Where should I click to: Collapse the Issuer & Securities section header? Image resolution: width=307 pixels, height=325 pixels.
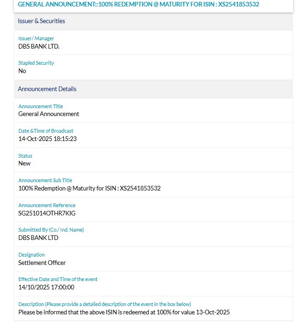coord(41,21)
